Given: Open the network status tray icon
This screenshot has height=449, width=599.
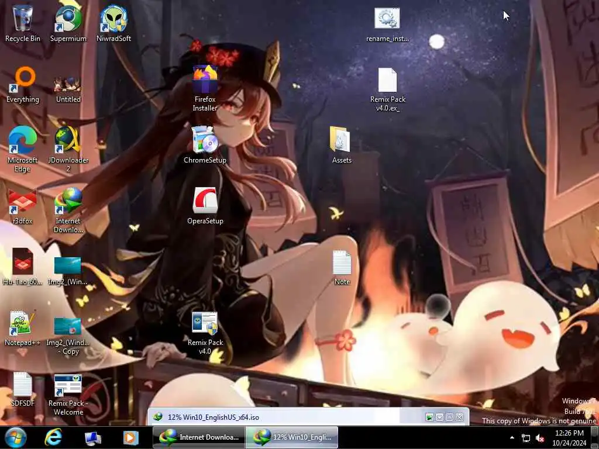Looking at the screenshot, I should pos(526,438).
